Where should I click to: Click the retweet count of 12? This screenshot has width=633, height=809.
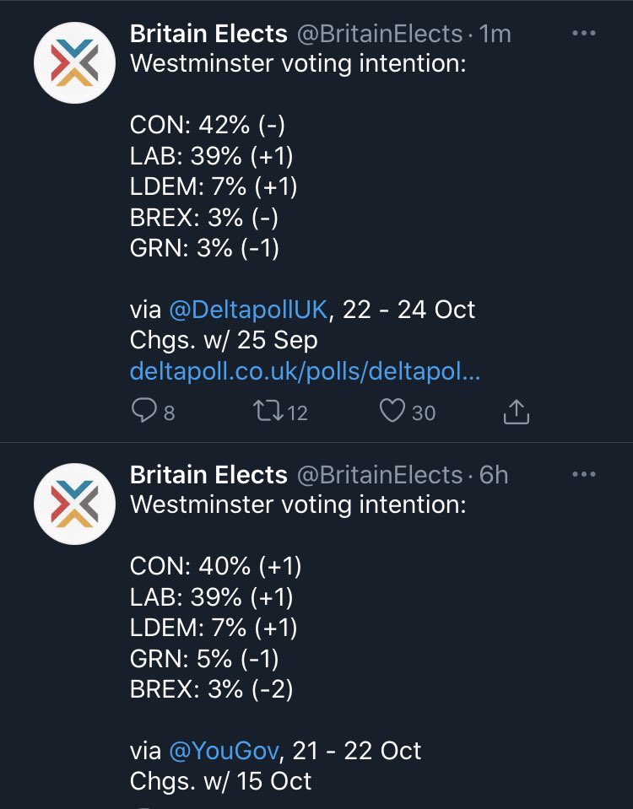point(296,413)
